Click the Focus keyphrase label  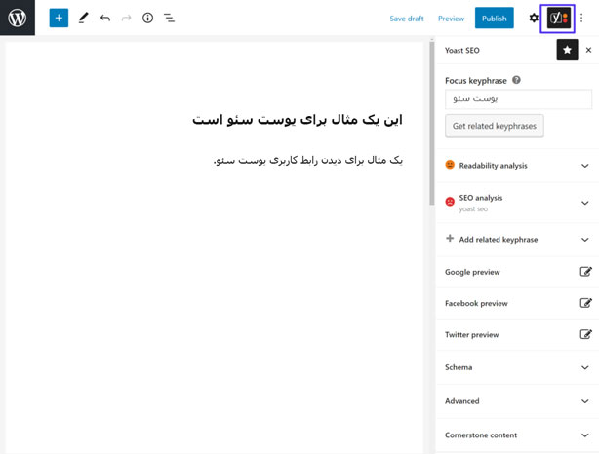(x=476, y=81)
